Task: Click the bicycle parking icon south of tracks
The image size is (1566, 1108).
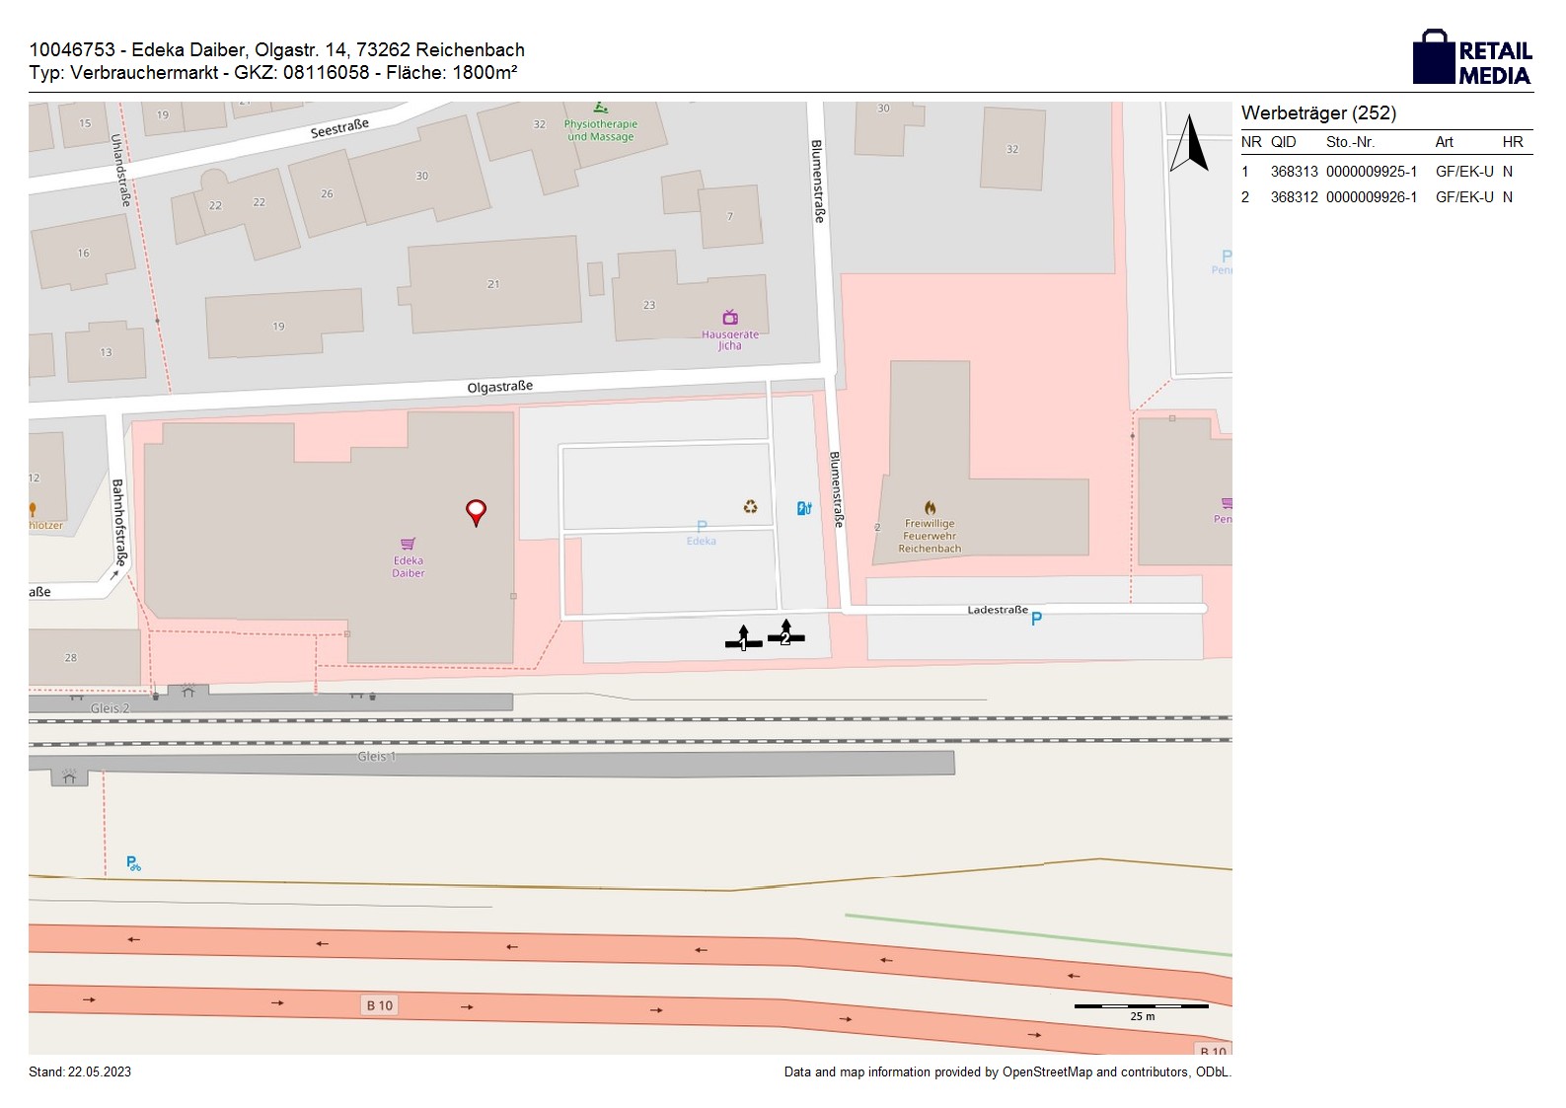Action: tap(133, 864)
